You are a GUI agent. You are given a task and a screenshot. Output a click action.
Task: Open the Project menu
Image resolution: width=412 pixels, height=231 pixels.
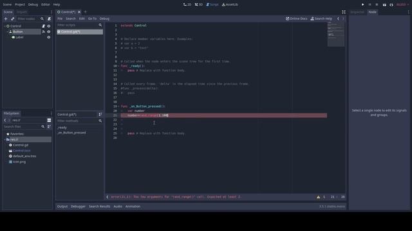[x=20, y=4]
